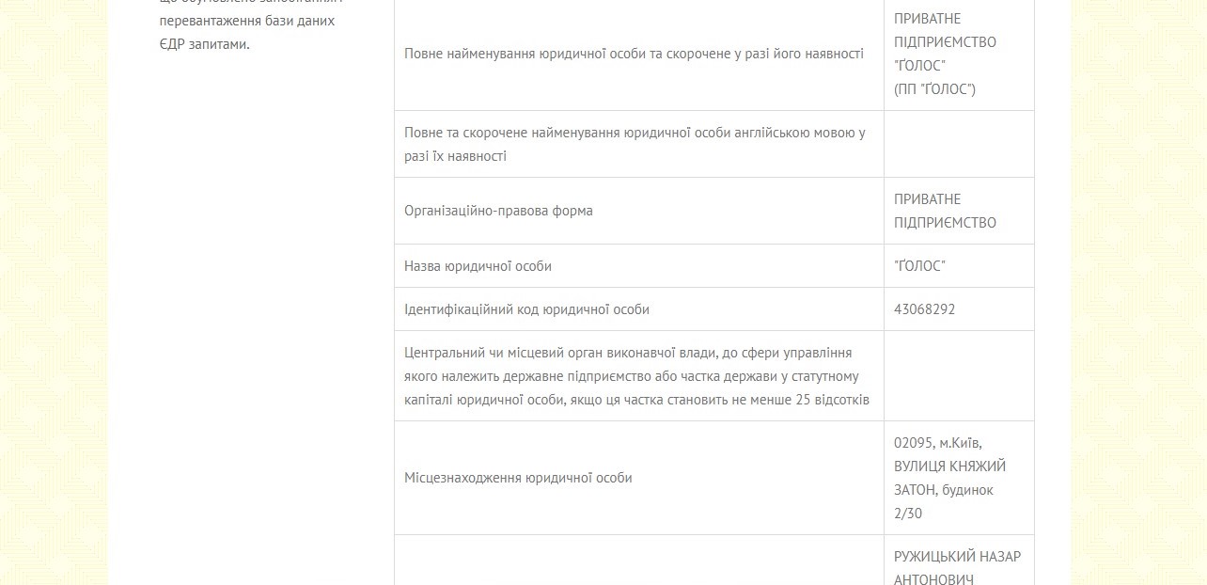Image resolution: width=1207 pixels, height=585 pixels.
Task: Click the abbreviated name (ПП "ГОЛОС")
Action: tap(934, 89)
